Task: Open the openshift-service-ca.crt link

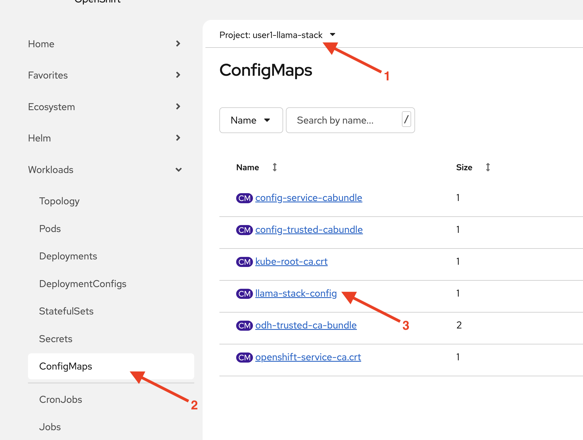Action: (308, 357)
